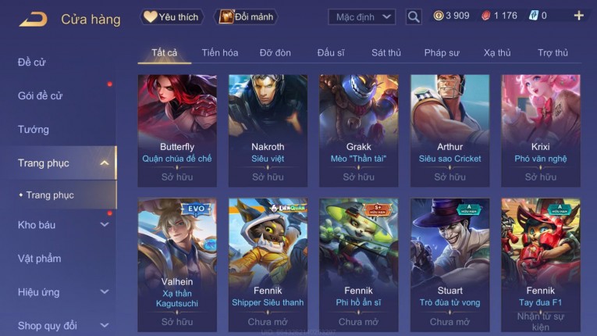
Task: Switch to the Tiến hóa tab
Action: (x=220, y=52)
